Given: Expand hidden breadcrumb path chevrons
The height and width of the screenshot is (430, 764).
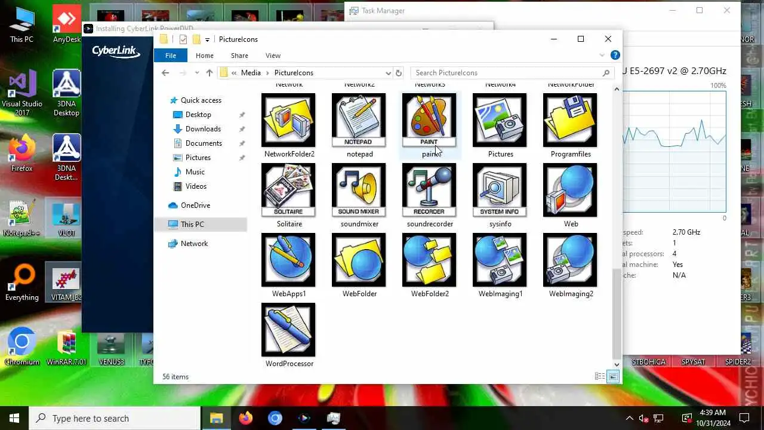Looking at the screenshot, I should pos(234,73).
